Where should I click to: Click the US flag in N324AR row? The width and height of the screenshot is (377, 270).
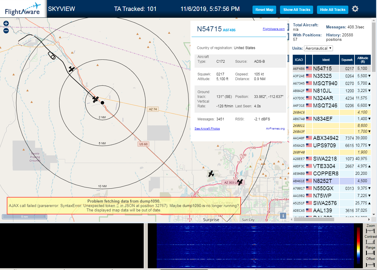(x=309, y=98)
